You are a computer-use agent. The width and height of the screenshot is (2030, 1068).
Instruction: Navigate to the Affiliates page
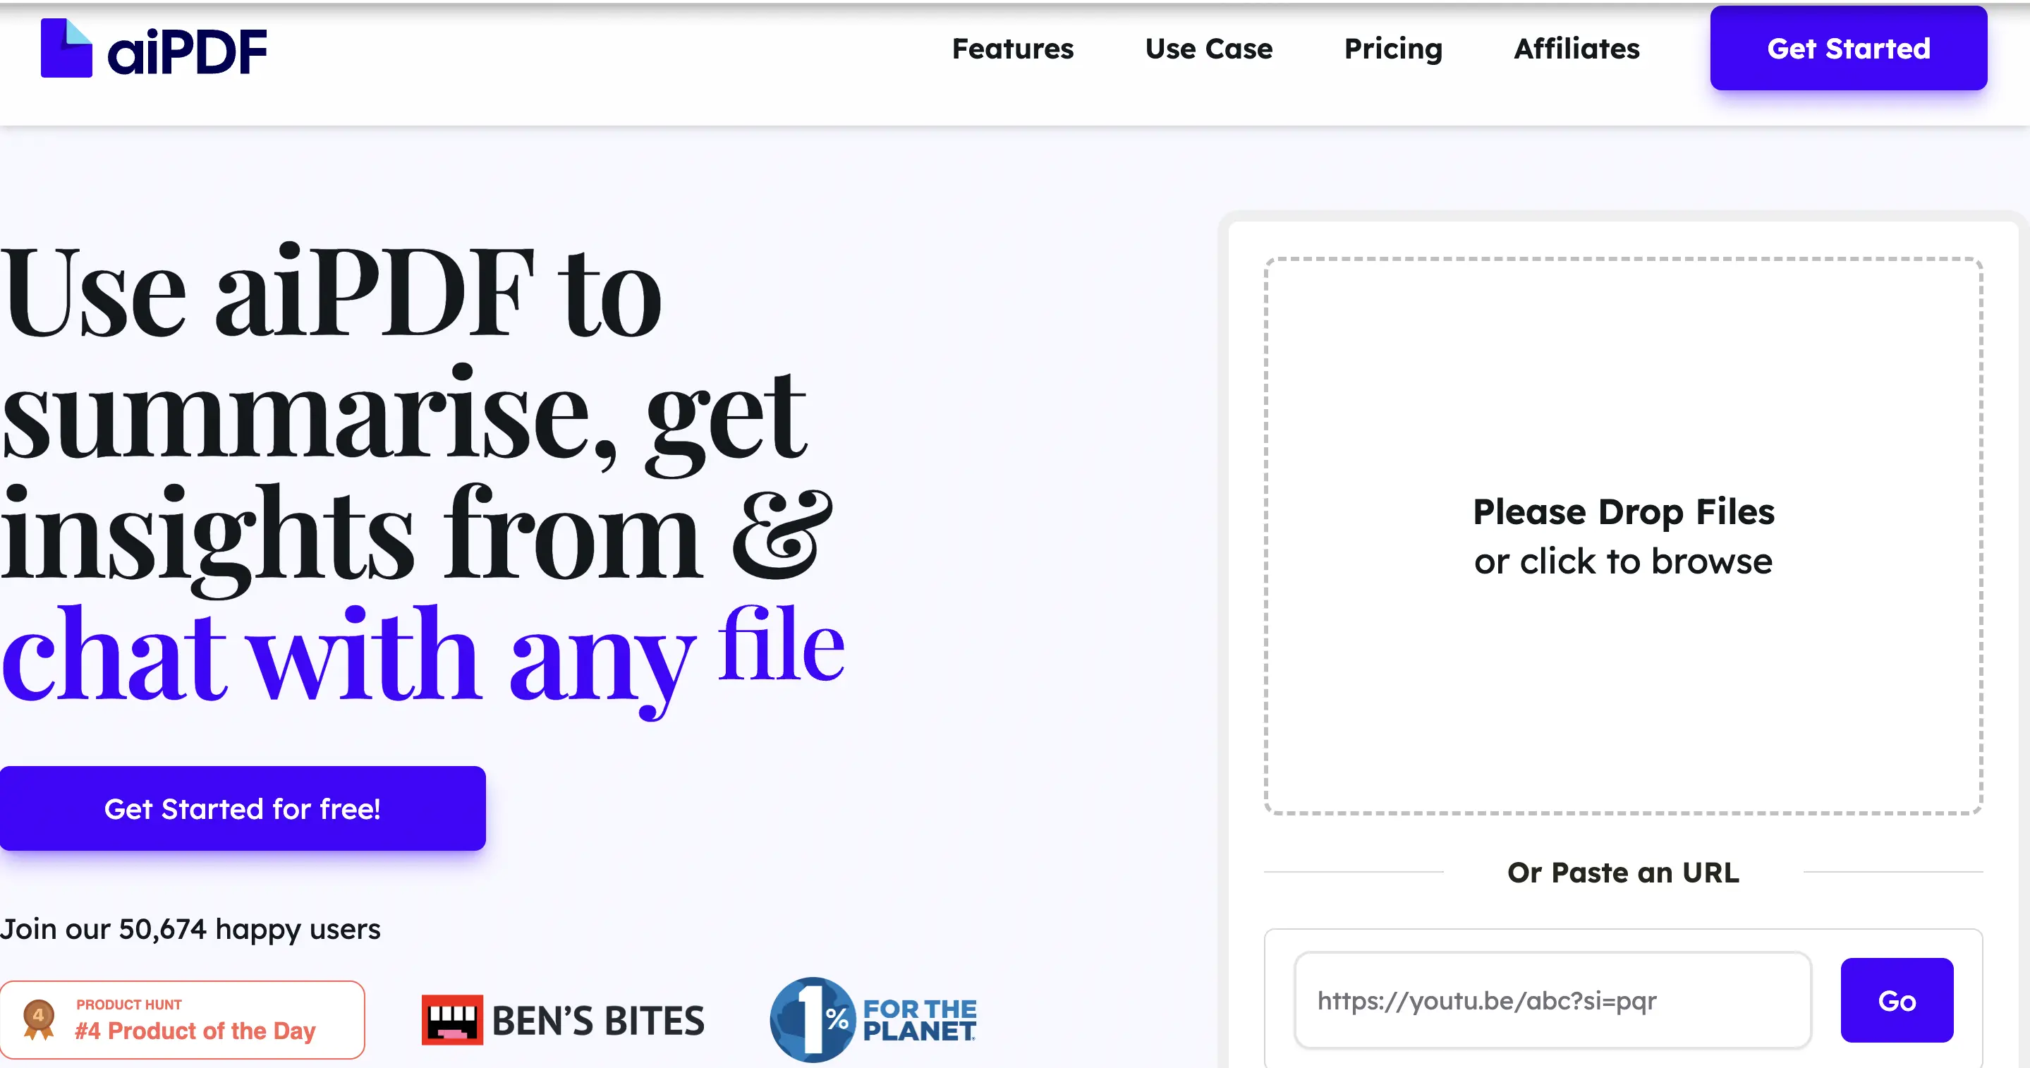(x=1576, y=49)
